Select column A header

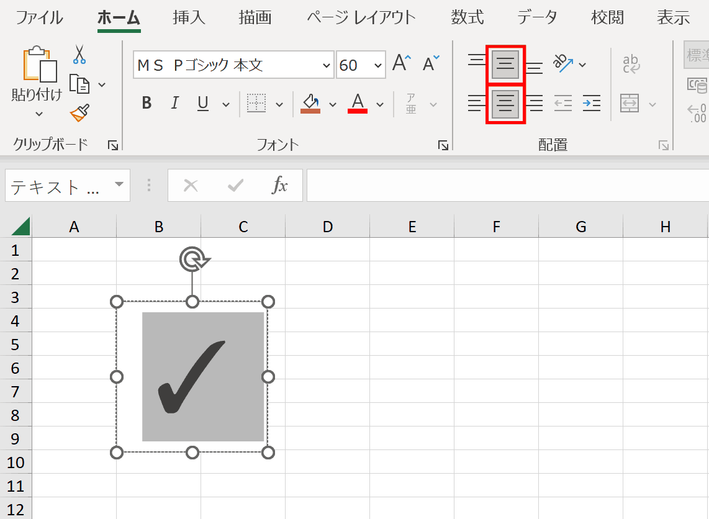(74, 227)
